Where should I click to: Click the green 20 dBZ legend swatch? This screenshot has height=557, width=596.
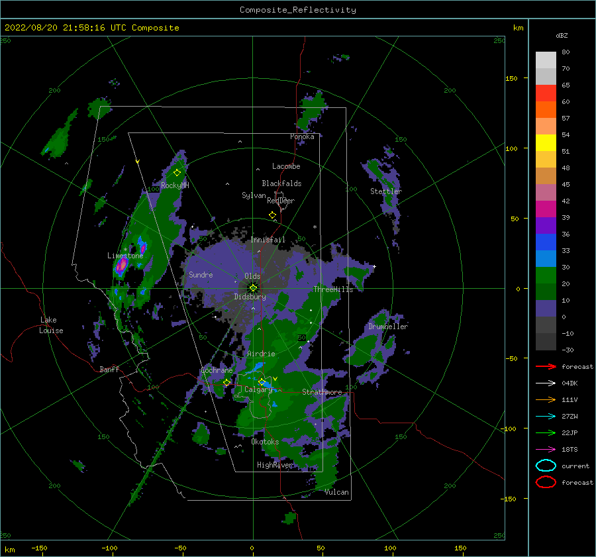point(546,275)
